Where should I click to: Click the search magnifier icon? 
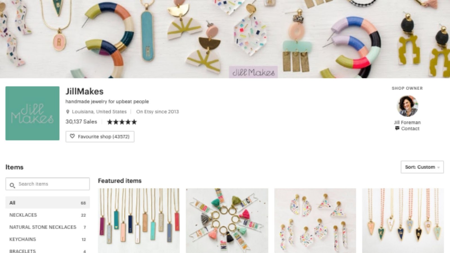coord(12,185)
